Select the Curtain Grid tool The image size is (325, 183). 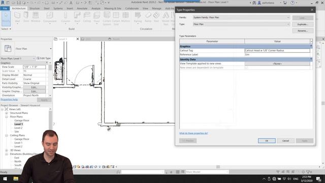(x=116, y=18)
